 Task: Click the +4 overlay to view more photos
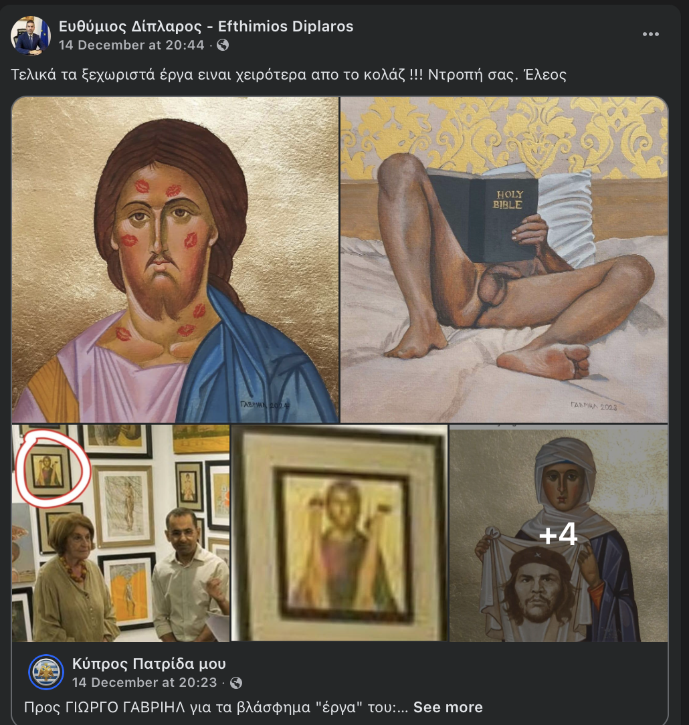558,534
